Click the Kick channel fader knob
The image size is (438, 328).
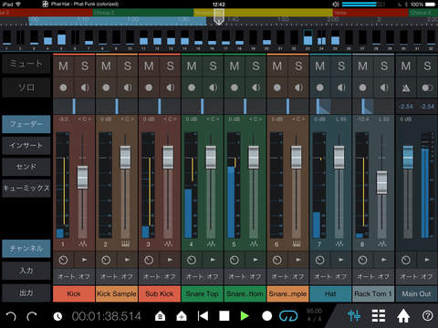pos(82,178)
